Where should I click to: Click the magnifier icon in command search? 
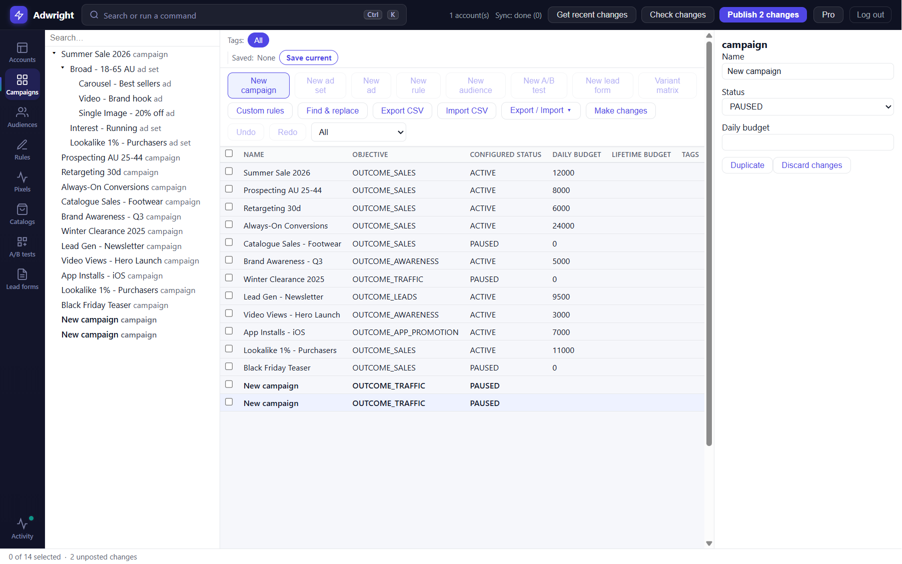coord(94,15)
